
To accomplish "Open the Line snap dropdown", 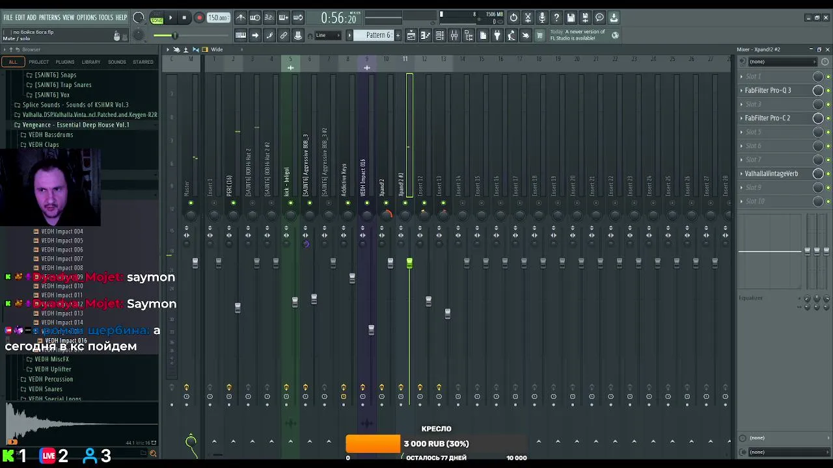I will (x=329, y=35).
